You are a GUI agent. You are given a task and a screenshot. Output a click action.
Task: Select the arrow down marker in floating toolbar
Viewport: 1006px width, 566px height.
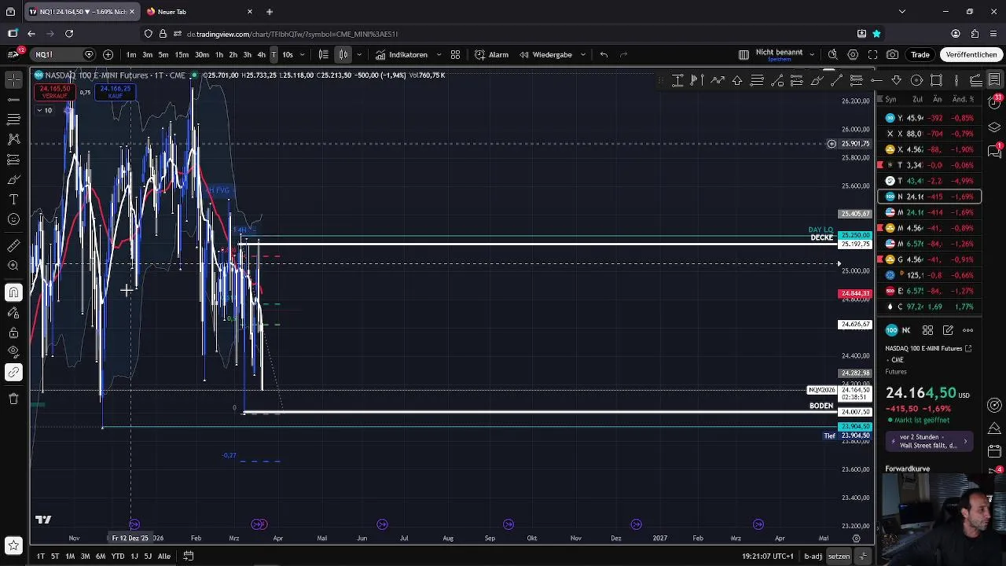[x=897, y=80]
